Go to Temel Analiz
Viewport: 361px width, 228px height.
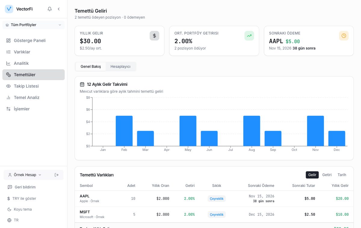tap(33, 97)
